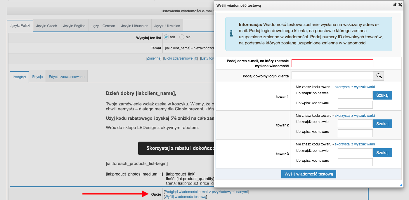The height and width of the screenshot is (200, 409).
Task: Focus towar 3 search-by-name field
Action: pyautogui.click(x=355, y=152)
